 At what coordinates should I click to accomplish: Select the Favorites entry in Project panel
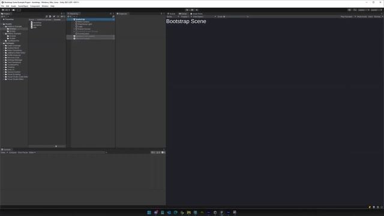pos(8,19)
